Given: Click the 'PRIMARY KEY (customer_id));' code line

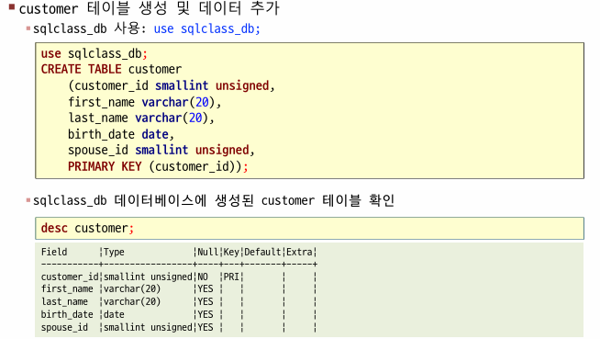Looking at the screenshot, I should 158,166.
